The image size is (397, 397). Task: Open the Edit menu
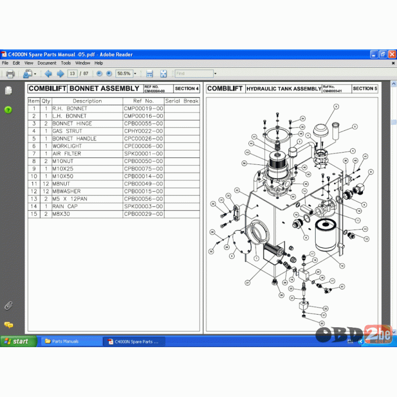(x=16, y=63)
